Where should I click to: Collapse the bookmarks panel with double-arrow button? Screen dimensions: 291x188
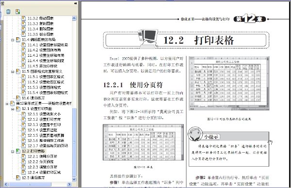tap(75, 3)
